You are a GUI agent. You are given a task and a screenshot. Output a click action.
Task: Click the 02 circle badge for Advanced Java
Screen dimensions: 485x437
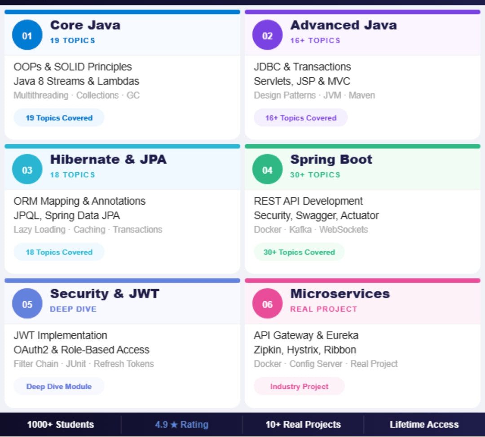(x=267, y=35)
